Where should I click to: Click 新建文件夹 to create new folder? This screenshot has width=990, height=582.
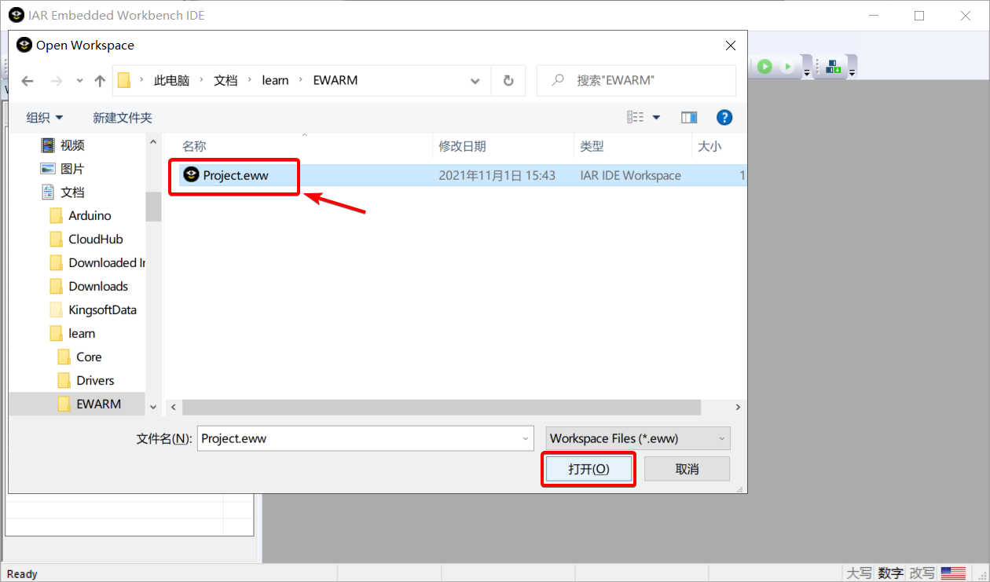[x=122, y=118]
